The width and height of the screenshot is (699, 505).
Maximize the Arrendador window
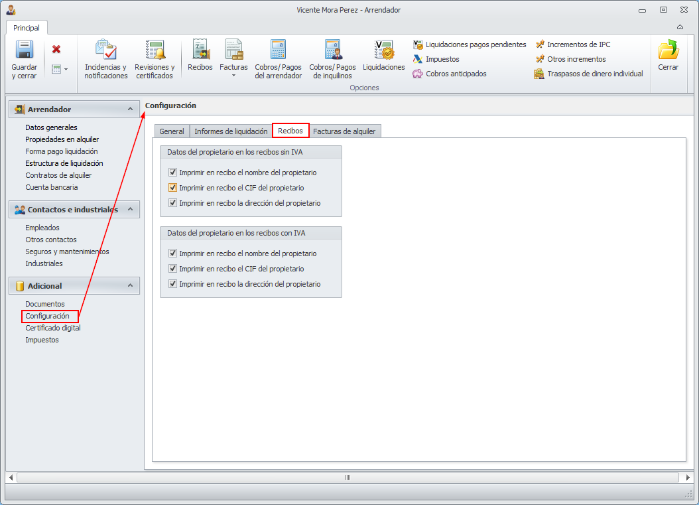click(663, 10)
